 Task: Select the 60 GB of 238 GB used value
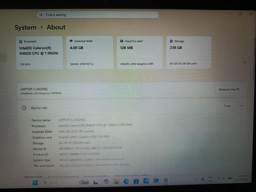(75, 142)
